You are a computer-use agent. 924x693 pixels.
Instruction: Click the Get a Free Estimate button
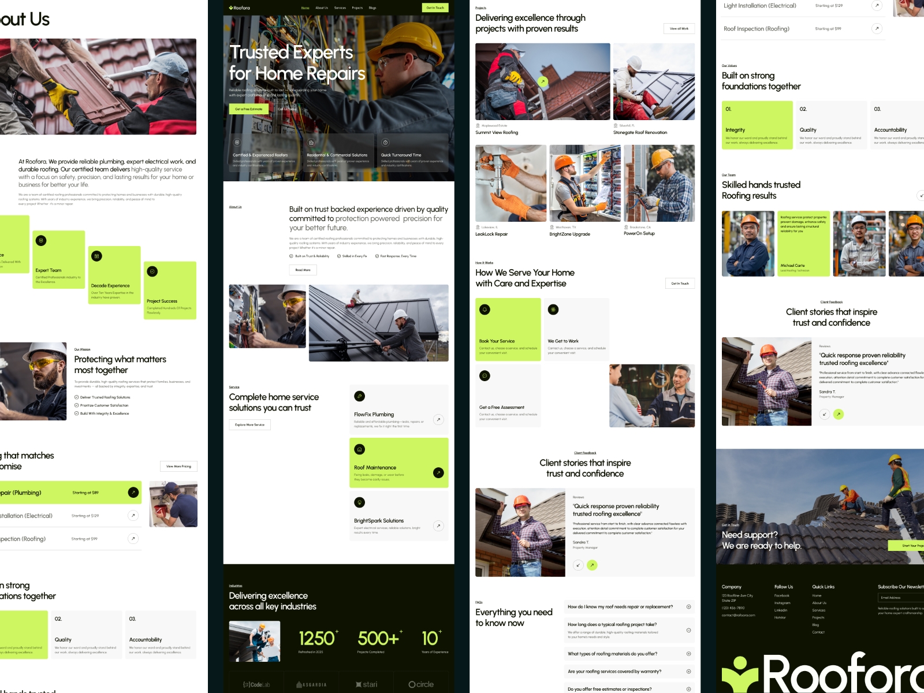point(248,109)
